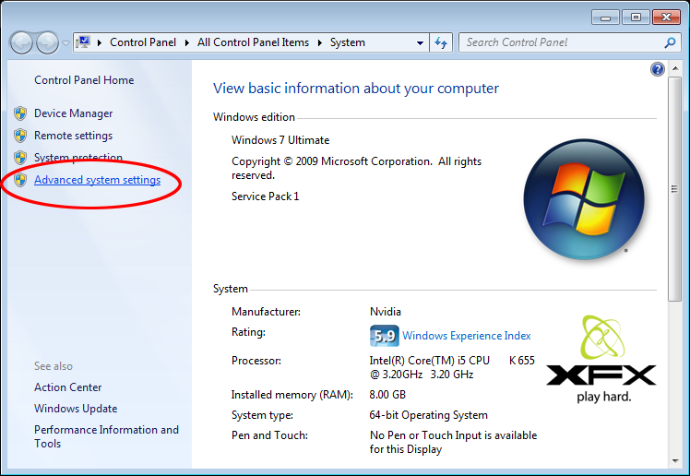Viewport: 690px width, 476px height.
Task: Click the magnifier search icon
Action: click(670, 42)
